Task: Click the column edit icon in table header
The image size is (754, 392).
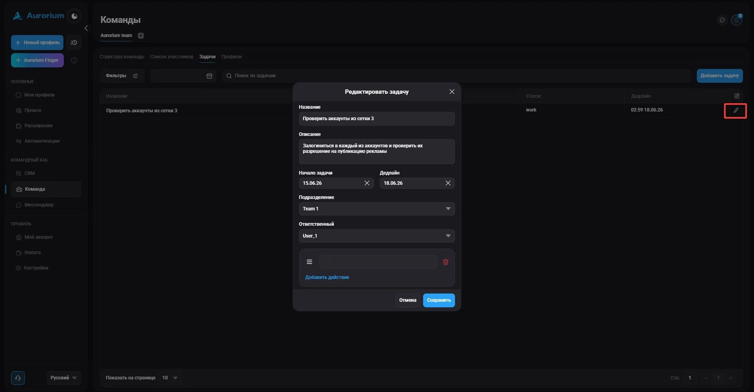Action: click(737, 96)
